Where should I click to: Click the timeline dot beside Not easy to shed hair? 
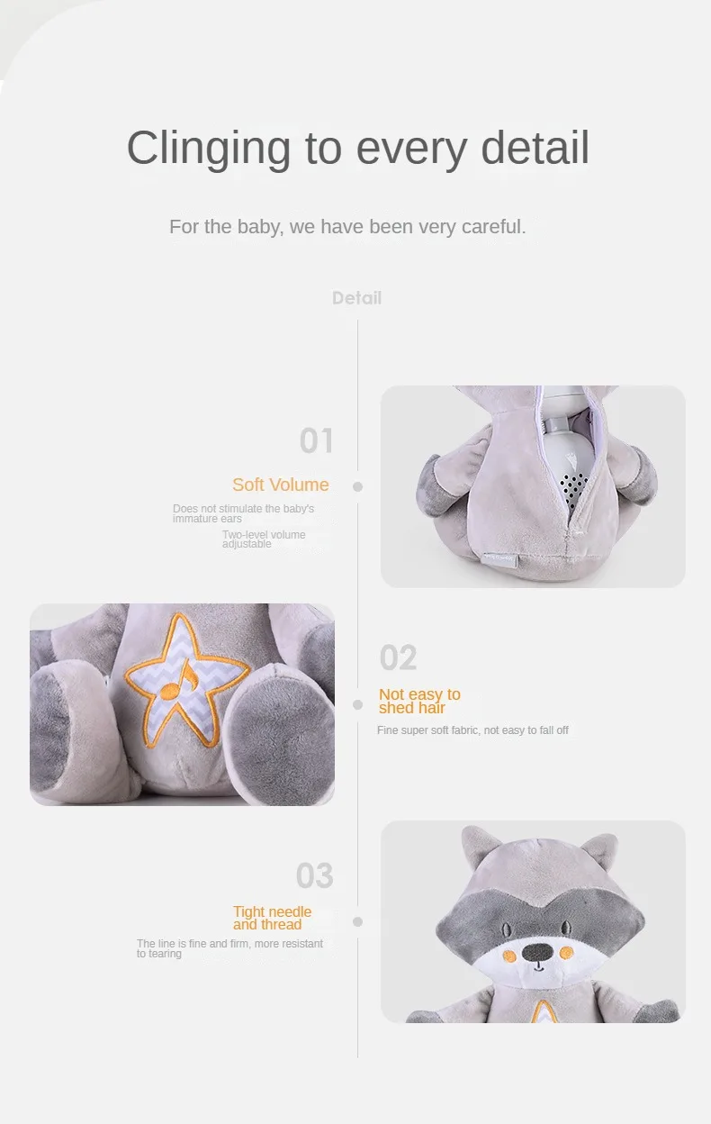[357, 705]
